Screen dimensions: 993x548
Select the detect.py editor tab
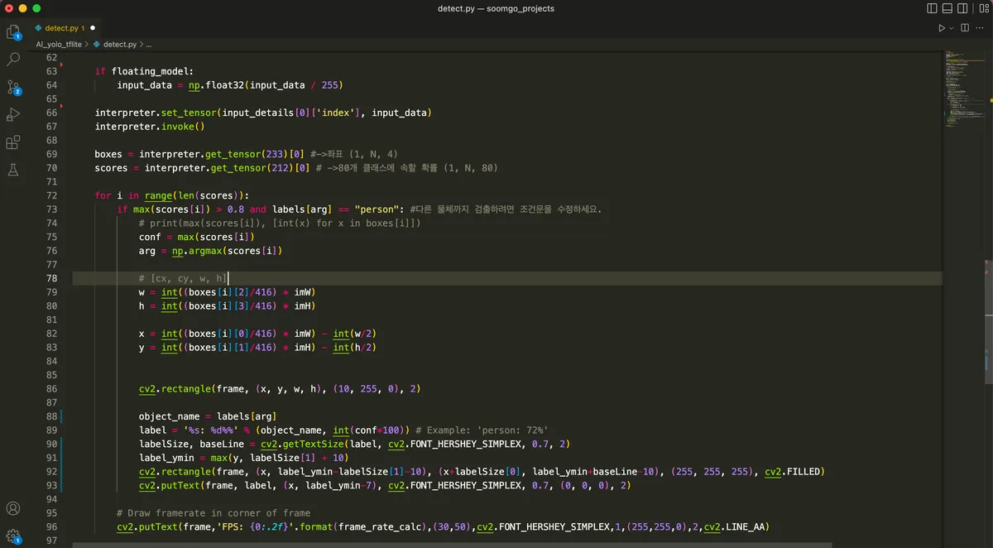point(65,28)
